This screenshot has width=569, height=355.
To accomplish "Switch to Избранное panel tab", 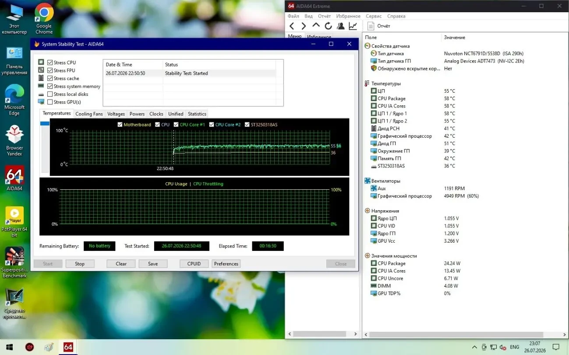I will click(x=319, y=37).
